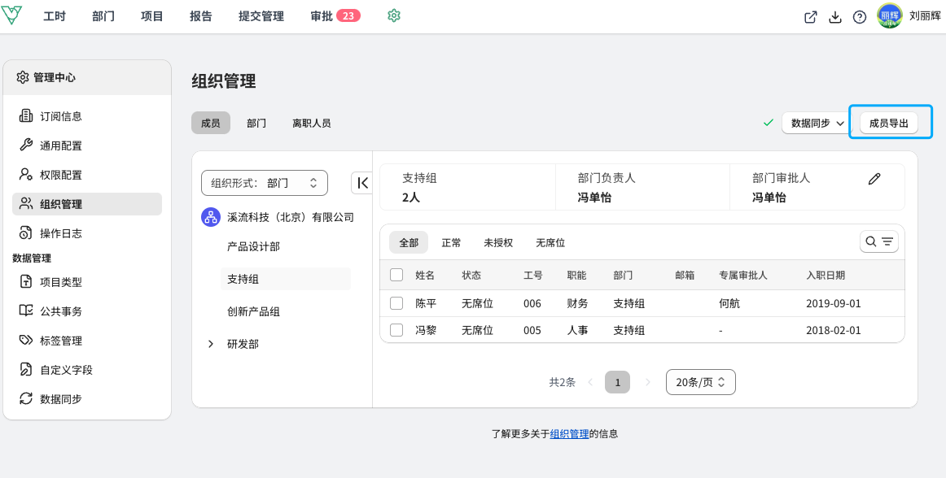The width and height of the screenshot is (946, 478).
Task: Click the 订阅信息 building icon
Action: pyautogui.click(x=26, y=115)
